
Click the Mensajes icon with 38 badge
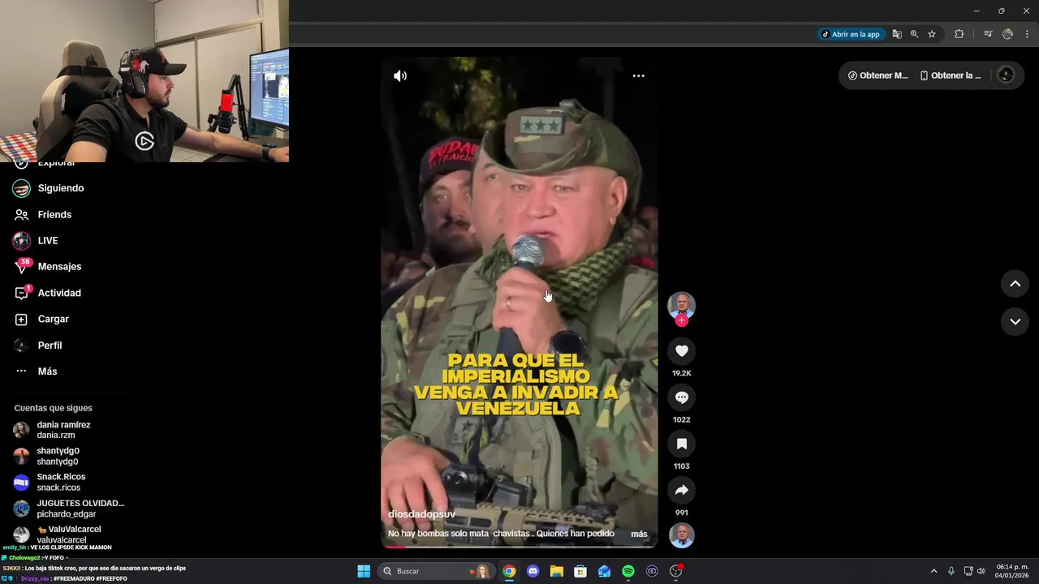tap(22, 266)
